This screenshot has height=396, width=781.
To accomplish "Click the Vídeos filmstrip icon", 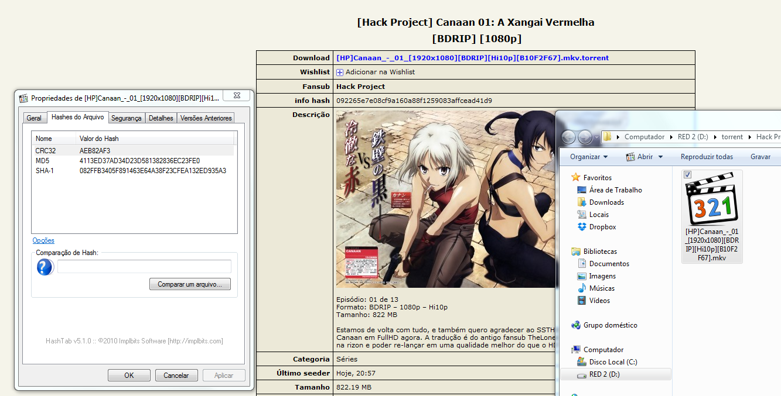I will click(x=582, y=300).
